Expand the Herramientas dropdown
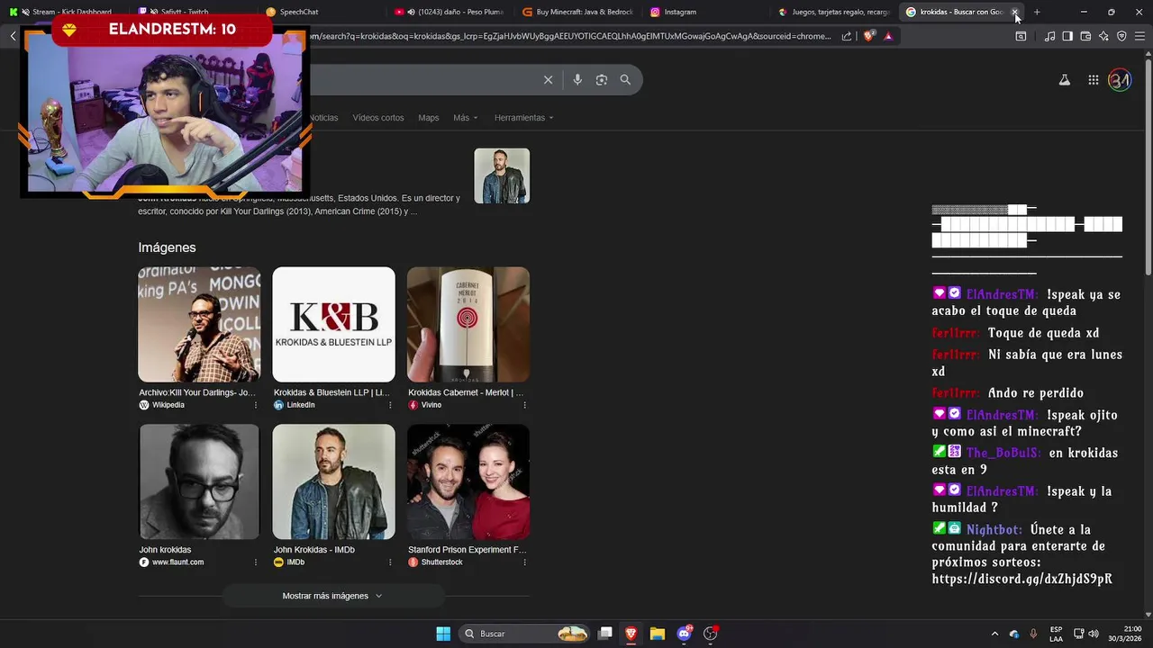Viewport: 1153px width, 648px height. [524, 118]
